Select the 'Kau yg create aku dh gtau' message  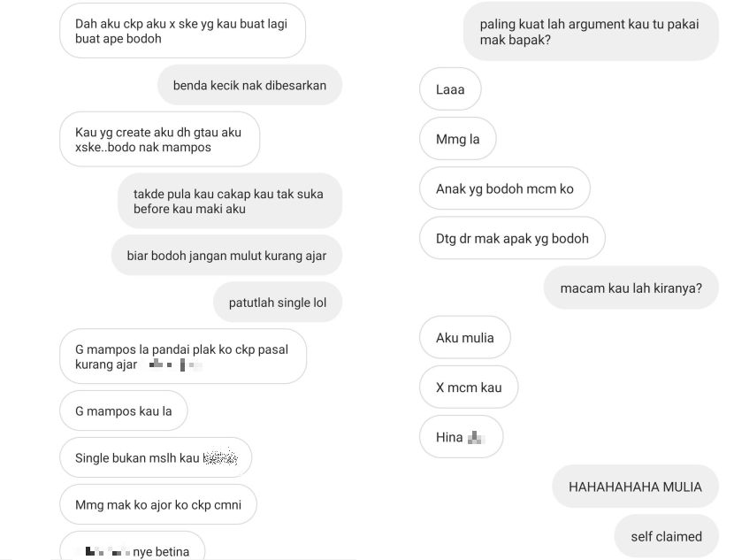(x=160, y=140)
